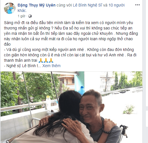Show the "10 người" tagged people list
The height and width of the screenshot is (143, 148).
click(117, 5)
